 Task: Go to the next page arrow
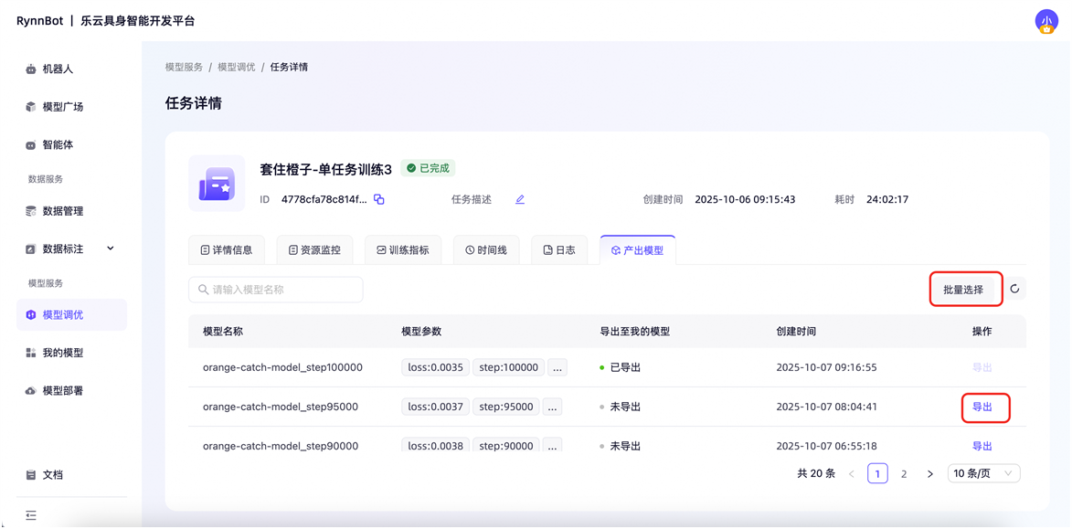[x=929, y=473]
